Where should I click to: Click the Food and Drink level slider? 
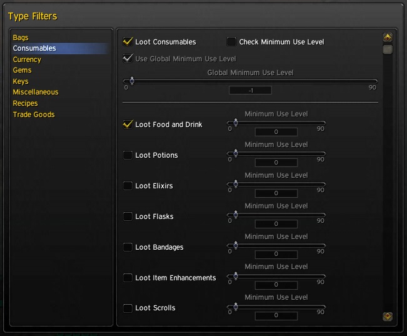point(276,123)
